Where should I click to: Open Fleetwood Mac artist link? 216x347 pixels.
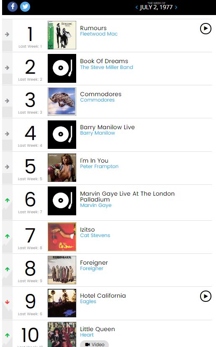tap(99, 34)
